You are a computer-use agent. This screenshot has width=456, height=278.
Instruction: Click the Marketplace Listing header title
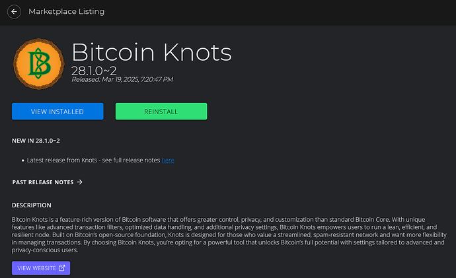[67, 12]
